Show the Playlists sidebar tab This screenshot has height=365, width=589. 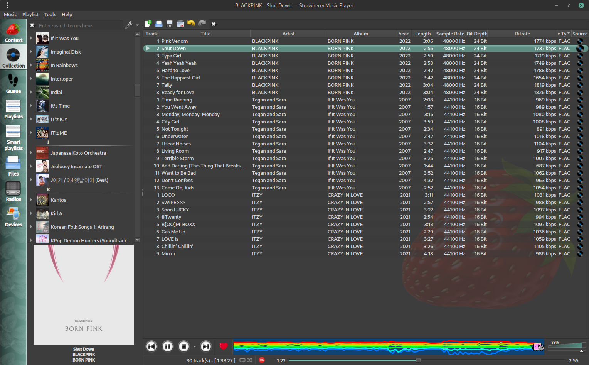(13, 108)
